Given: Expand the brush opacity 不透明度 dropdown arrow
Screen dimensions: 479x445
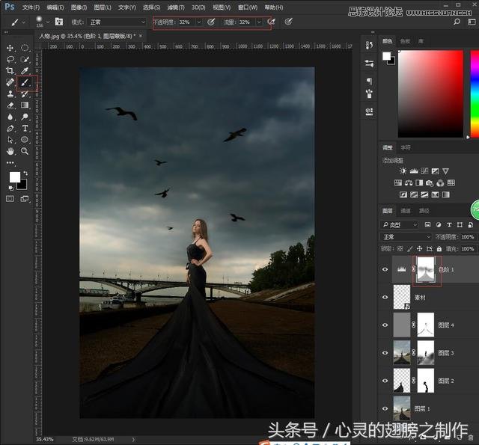Looking at the screenshot, I should pyautogui.click(x=198, y=22).
